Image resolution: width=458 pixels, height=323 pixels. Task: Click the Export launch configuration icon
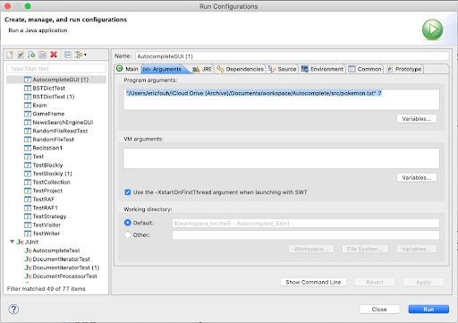pyautogui.click(x=31, y=55)
